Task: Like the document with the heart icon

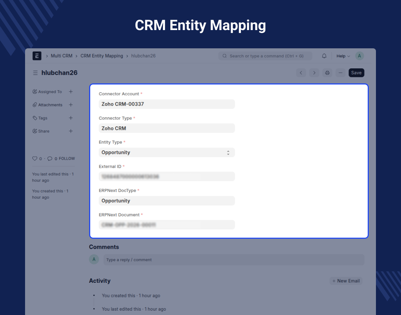Action: [x=35, y=159]
